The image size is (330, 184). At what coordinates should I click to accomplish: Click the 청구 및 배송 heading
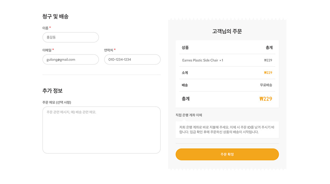coord(55,16)
